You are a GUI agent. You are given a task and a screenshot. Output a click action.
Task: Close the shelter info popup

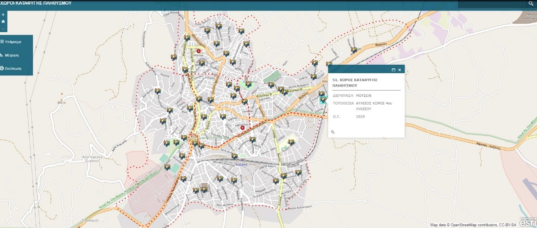(400, 70)
